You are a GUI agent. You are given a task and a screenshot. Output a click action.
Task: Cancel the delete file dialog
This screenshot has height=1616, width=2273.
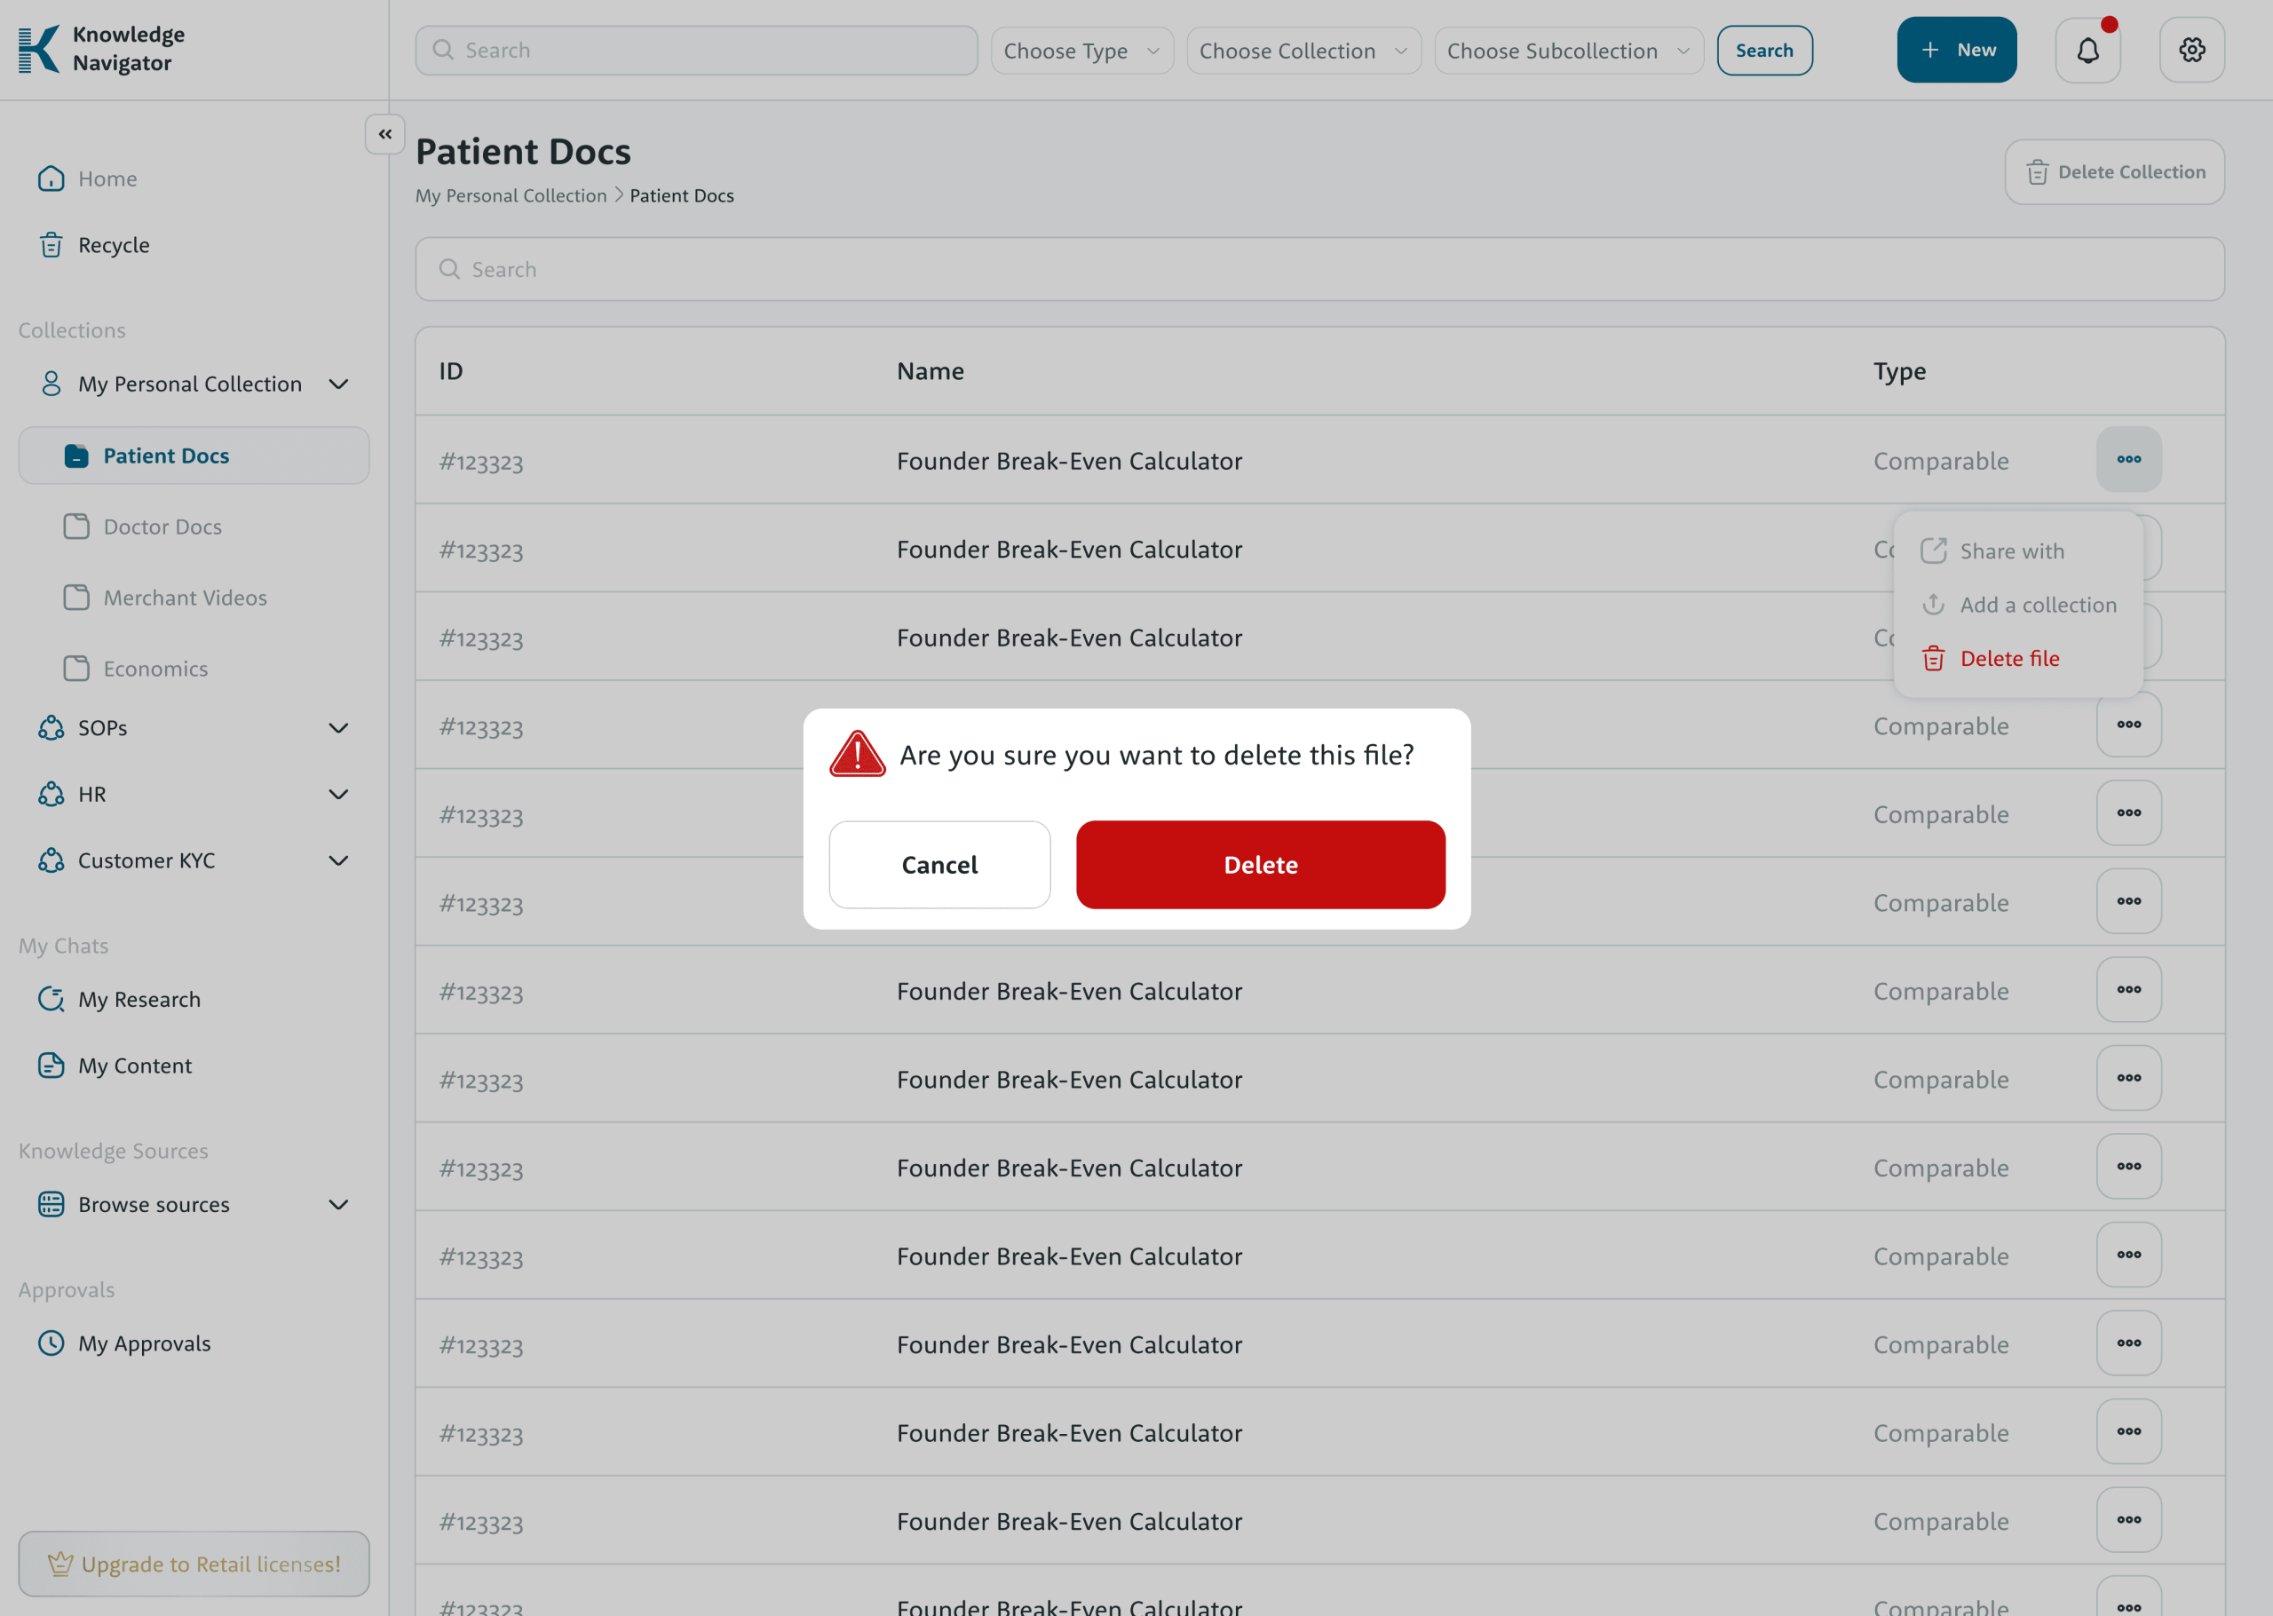pyautogui.click(x=939, y=865)
